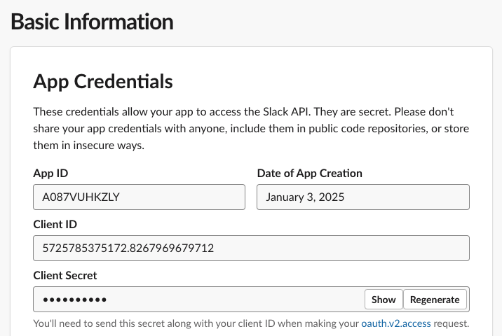Viewport: 502px width, 336px height.
Task: Click the App ID label
Action: pos(50,173)
